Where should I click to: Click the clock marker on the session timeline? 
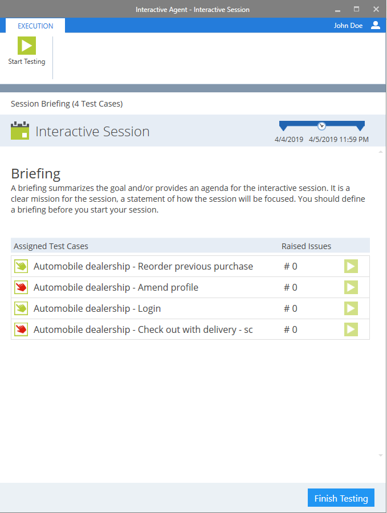[x=321, y=126]
